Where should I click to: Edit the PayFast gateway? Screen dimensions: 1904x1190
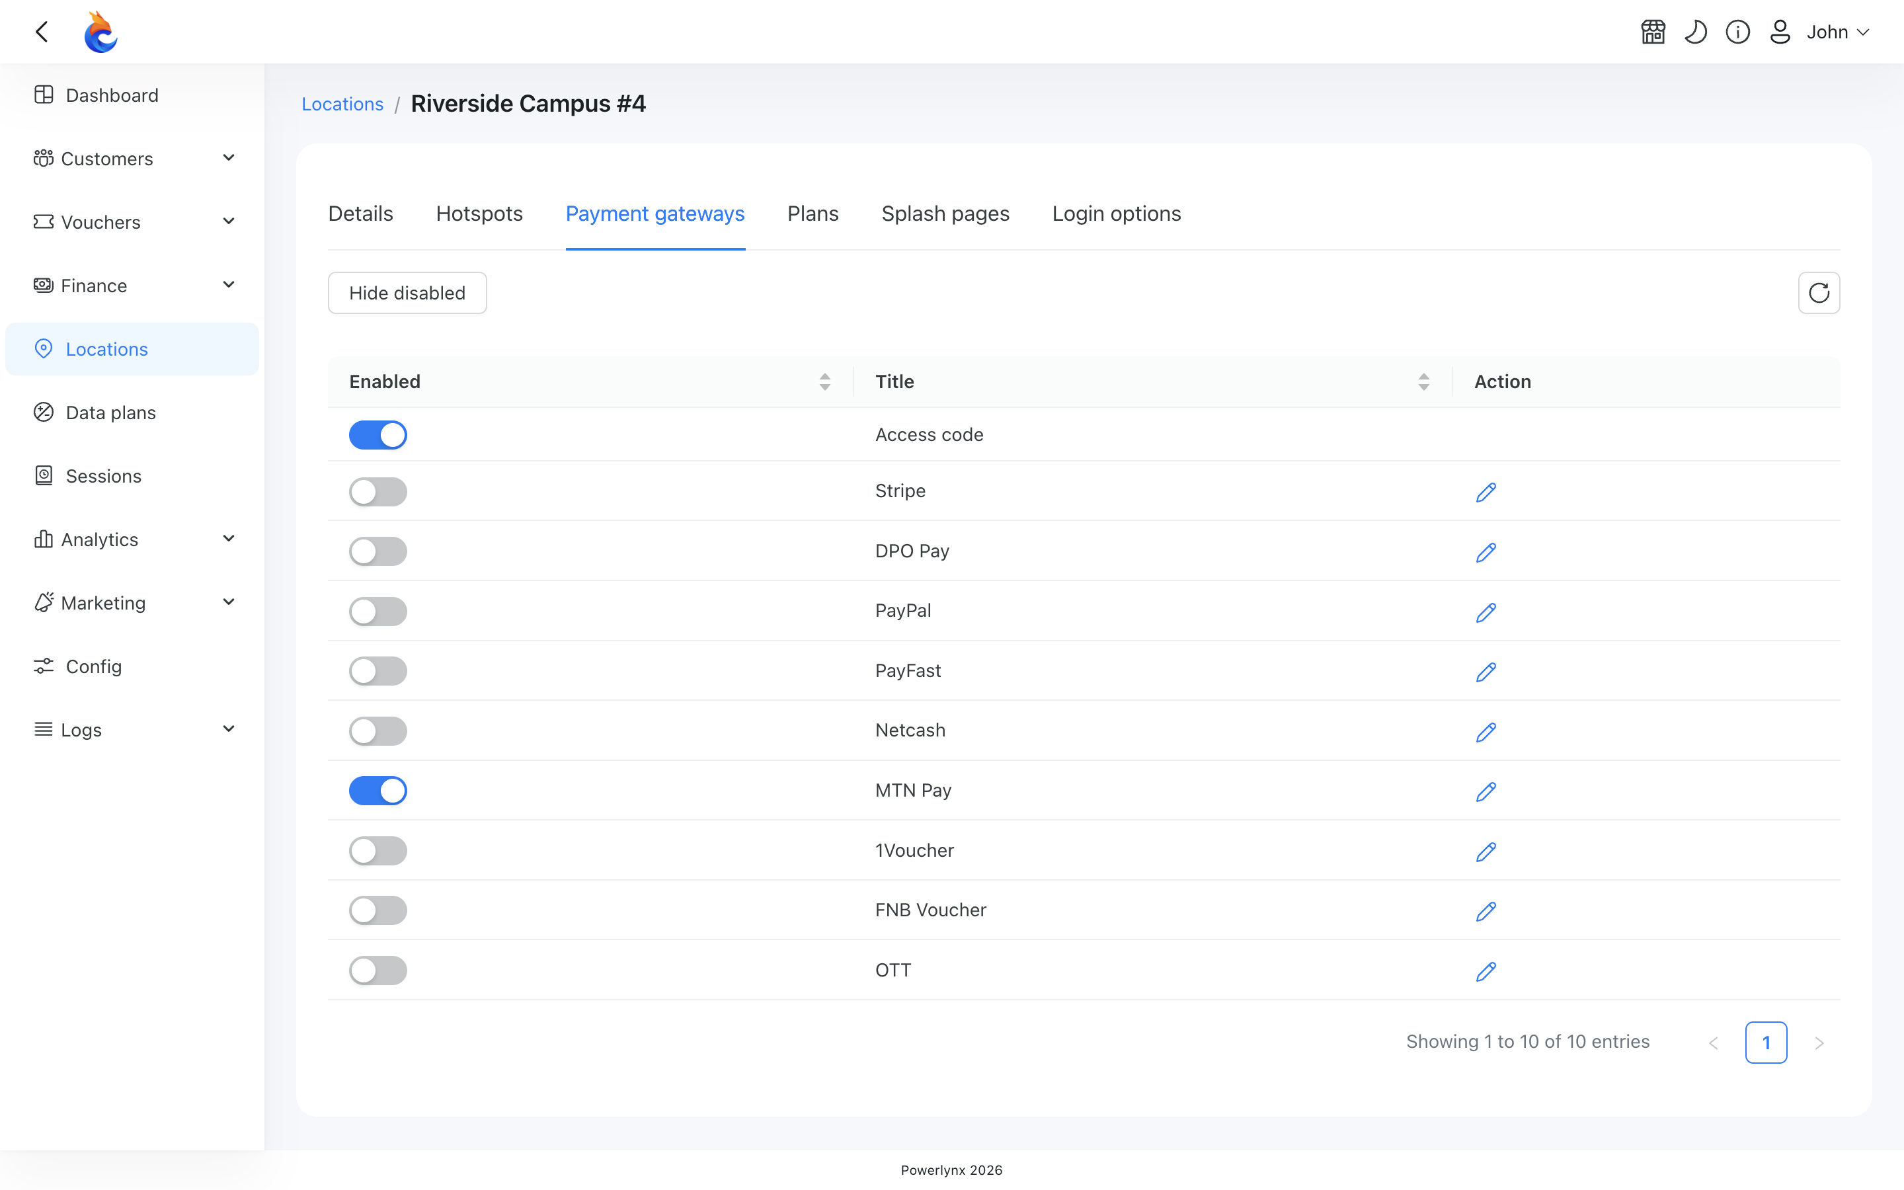[x=1486, y=671]
